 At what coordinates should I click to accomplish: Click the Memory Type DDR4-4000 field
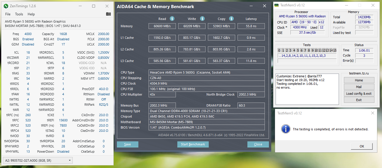207,111
